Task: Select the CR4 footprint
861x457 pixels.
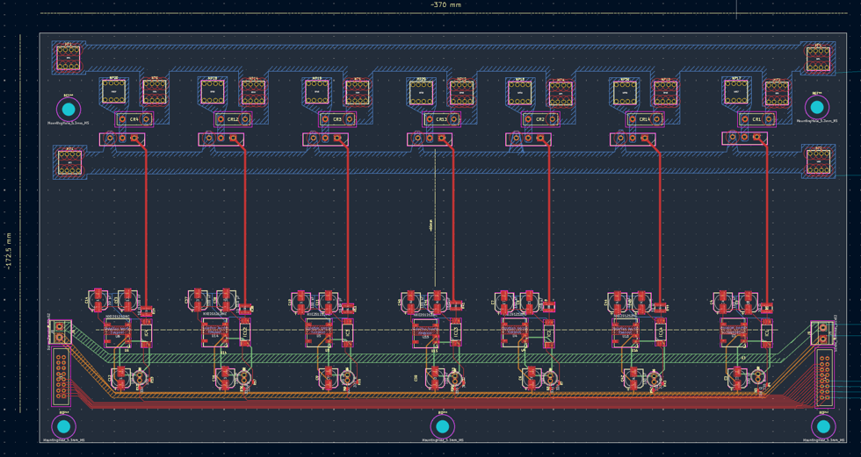Action: [x=134, y=119]
